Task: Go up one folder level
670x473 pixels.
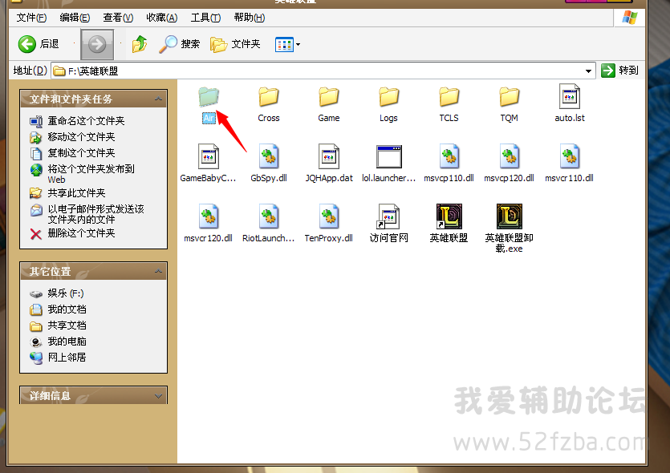Action: [x=140, y=44]
